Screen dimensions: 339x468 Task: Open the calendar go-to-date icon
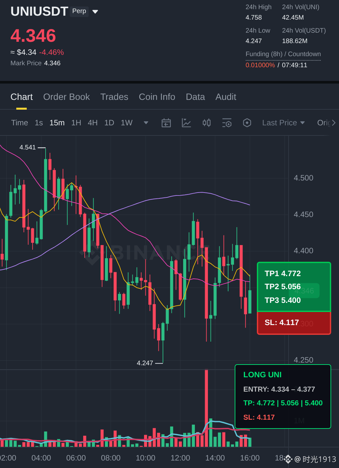[166, 123]
